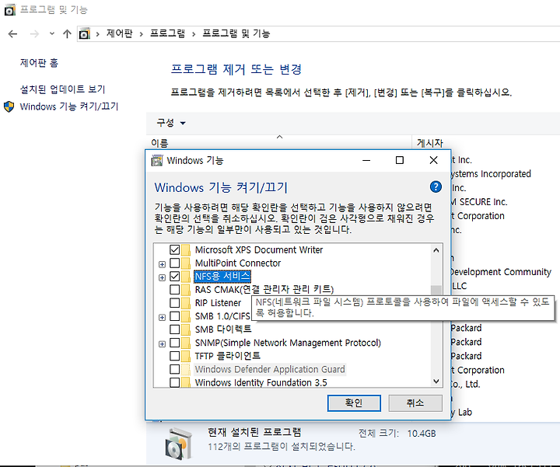This screenshot has height=467, width=560.
Task: Click the shield icon beside Windows 기능 켜기/끄기
Action: coord(9,106)
